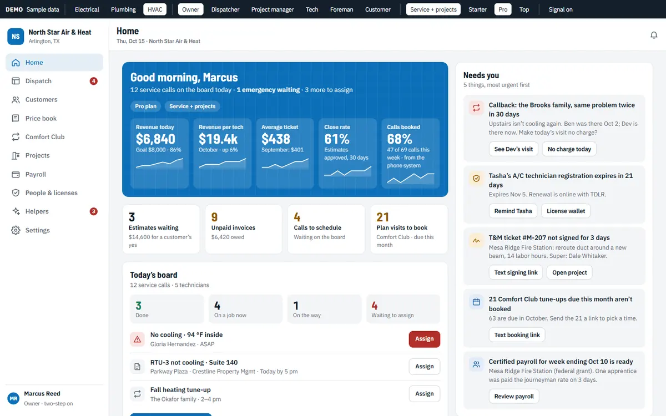Click the On a job now tile
666x416 pixels.
point(245,309)
